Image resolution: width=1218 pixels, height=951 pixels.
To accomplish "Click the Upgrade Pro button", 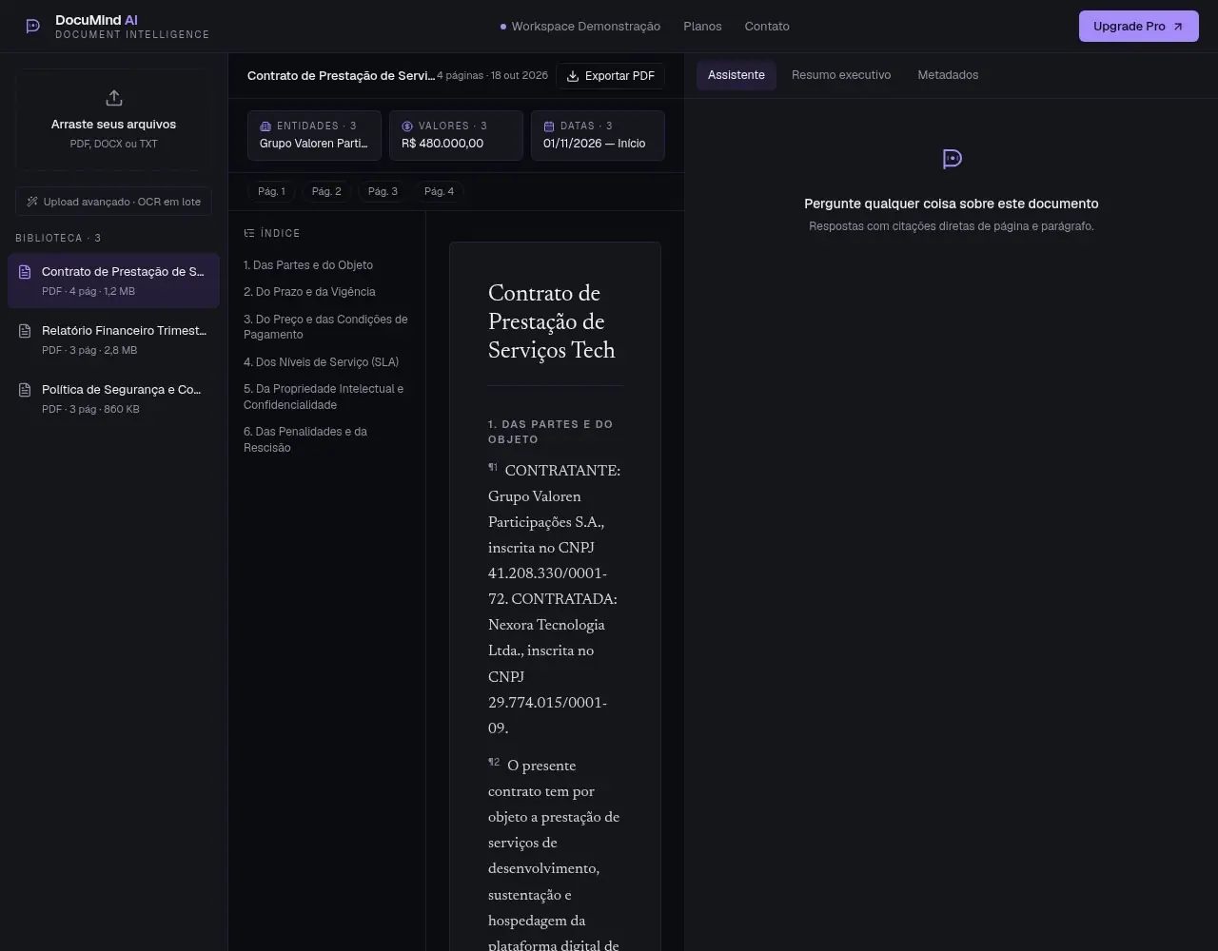I will tap(1139, 27).
